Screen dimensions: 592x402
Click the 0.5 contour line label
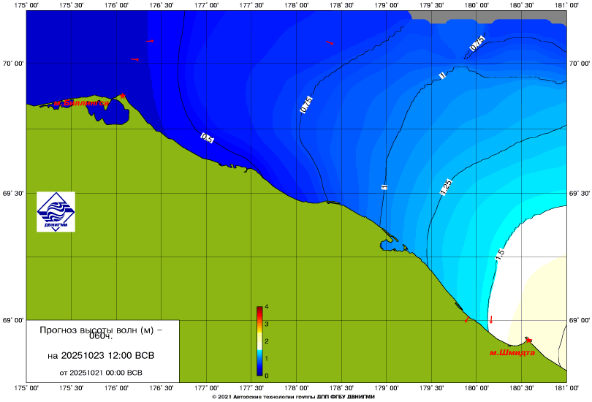pyautogui.click(x=207, y=137)
